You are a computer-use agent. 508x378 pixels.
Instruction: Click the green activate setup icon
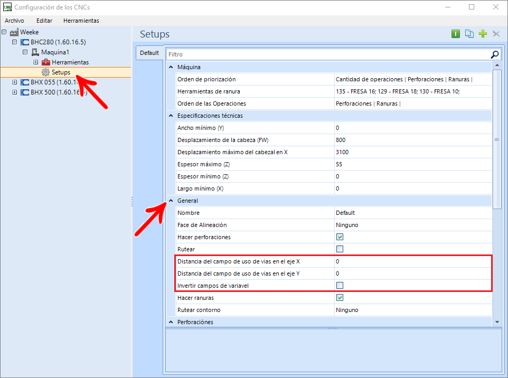(x=456, y=34)
